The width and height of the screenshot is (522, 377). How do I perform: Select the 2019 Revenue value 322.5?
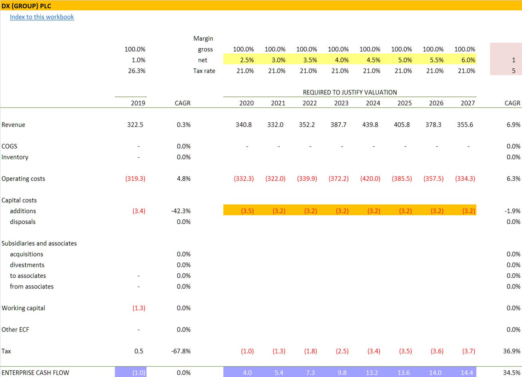click(x=135, y=125)
